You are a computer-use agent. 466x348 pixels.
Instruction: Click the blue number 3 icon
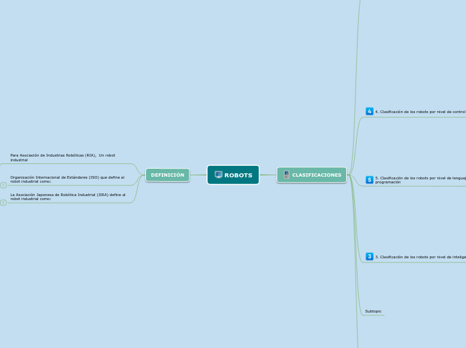[370, 256]
